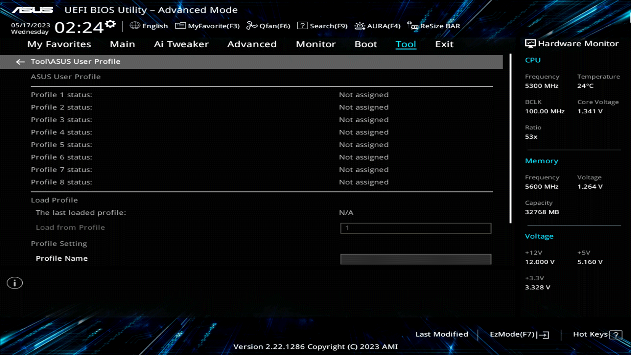Switch to the Ai Tweaker tab

tap(181, 44)
